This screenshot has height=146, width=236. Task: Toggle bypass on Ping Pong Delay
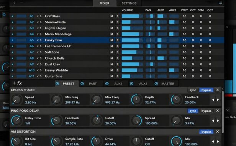tap(206, 111)
